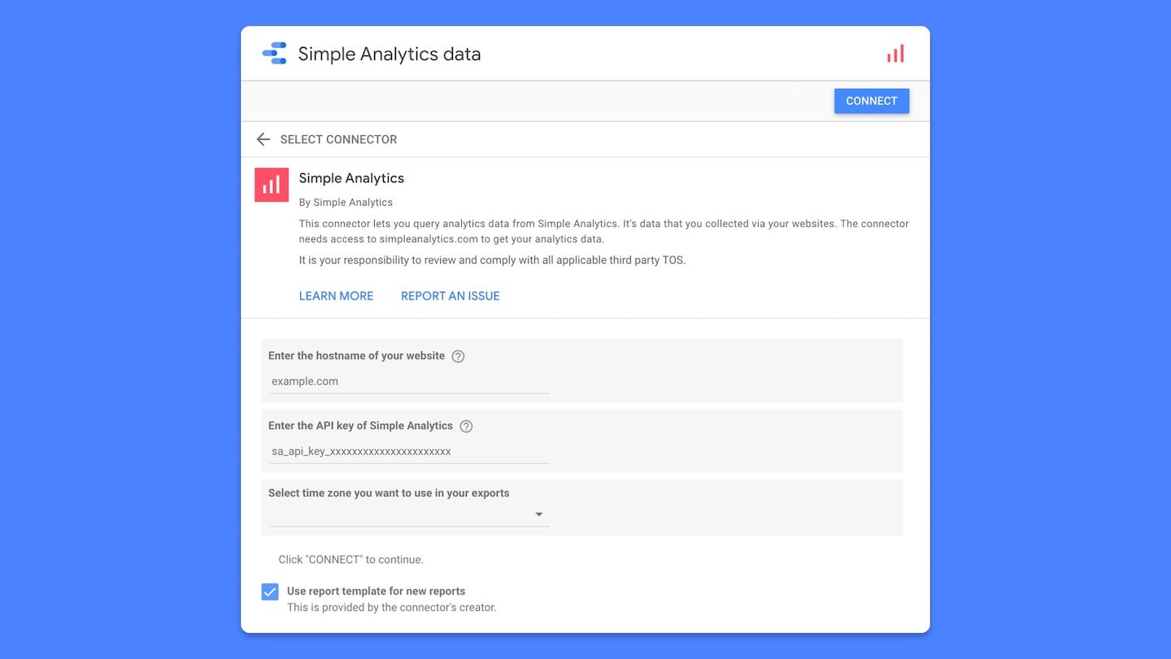Focus the API key input field

(410, 452)
